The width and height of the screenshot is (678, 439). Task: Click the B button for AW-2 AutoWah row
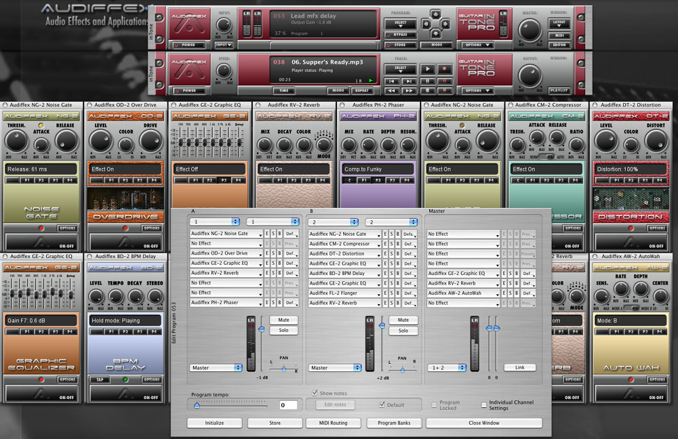515,293
